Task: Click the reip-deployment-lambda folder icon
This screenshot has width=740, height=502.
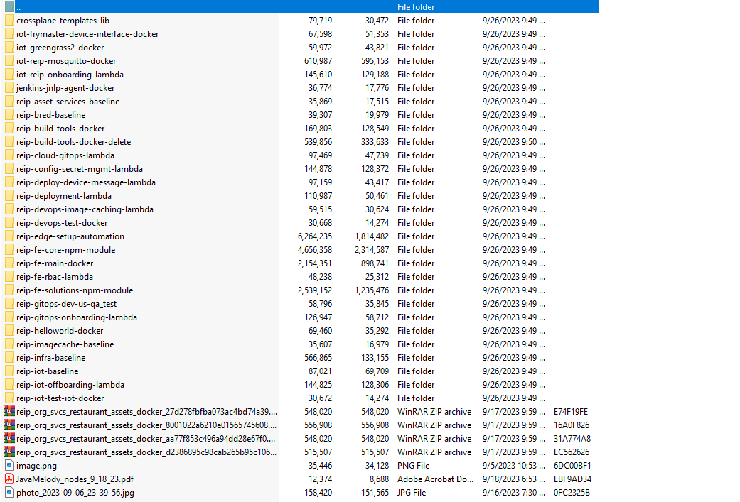Action: coord(9,195)
